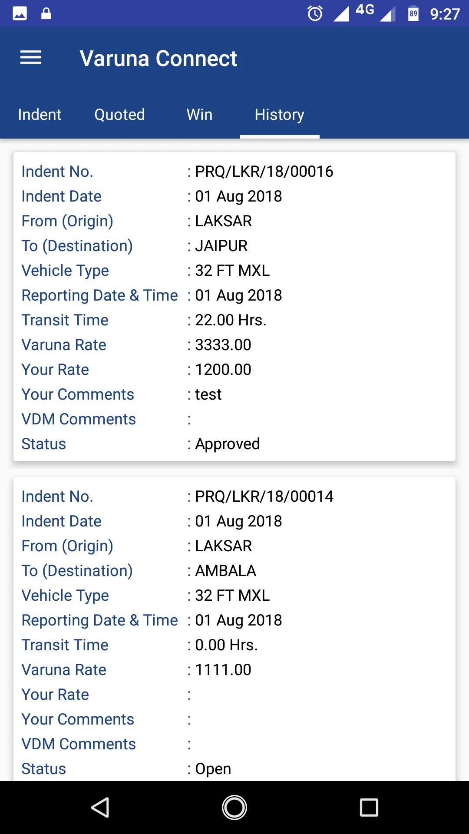Tap the Open status value
Image resolution: width=469 pixels, height=834 pixels.
coord(213,769)
